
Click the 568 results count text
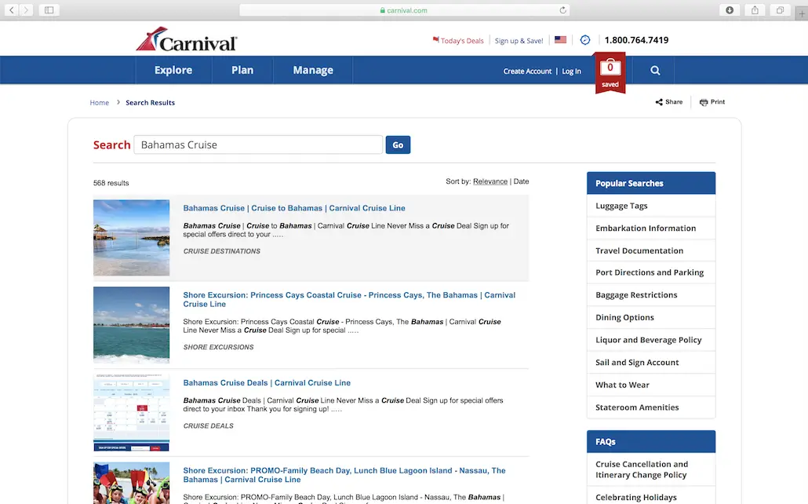[x=111, y=183]
